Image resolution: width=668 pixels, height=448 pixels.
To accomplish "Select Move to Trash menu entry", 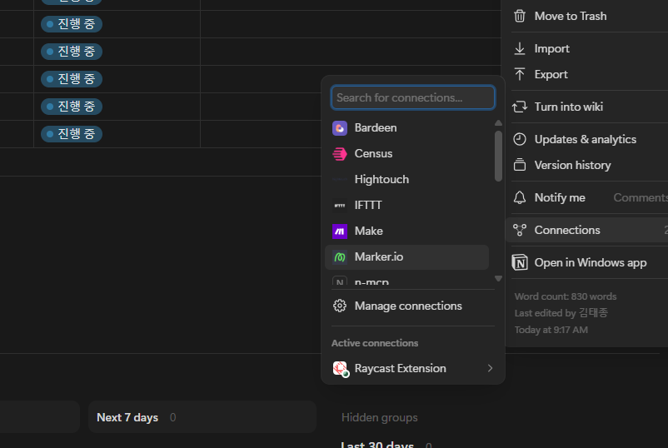I will pos(587,16).
